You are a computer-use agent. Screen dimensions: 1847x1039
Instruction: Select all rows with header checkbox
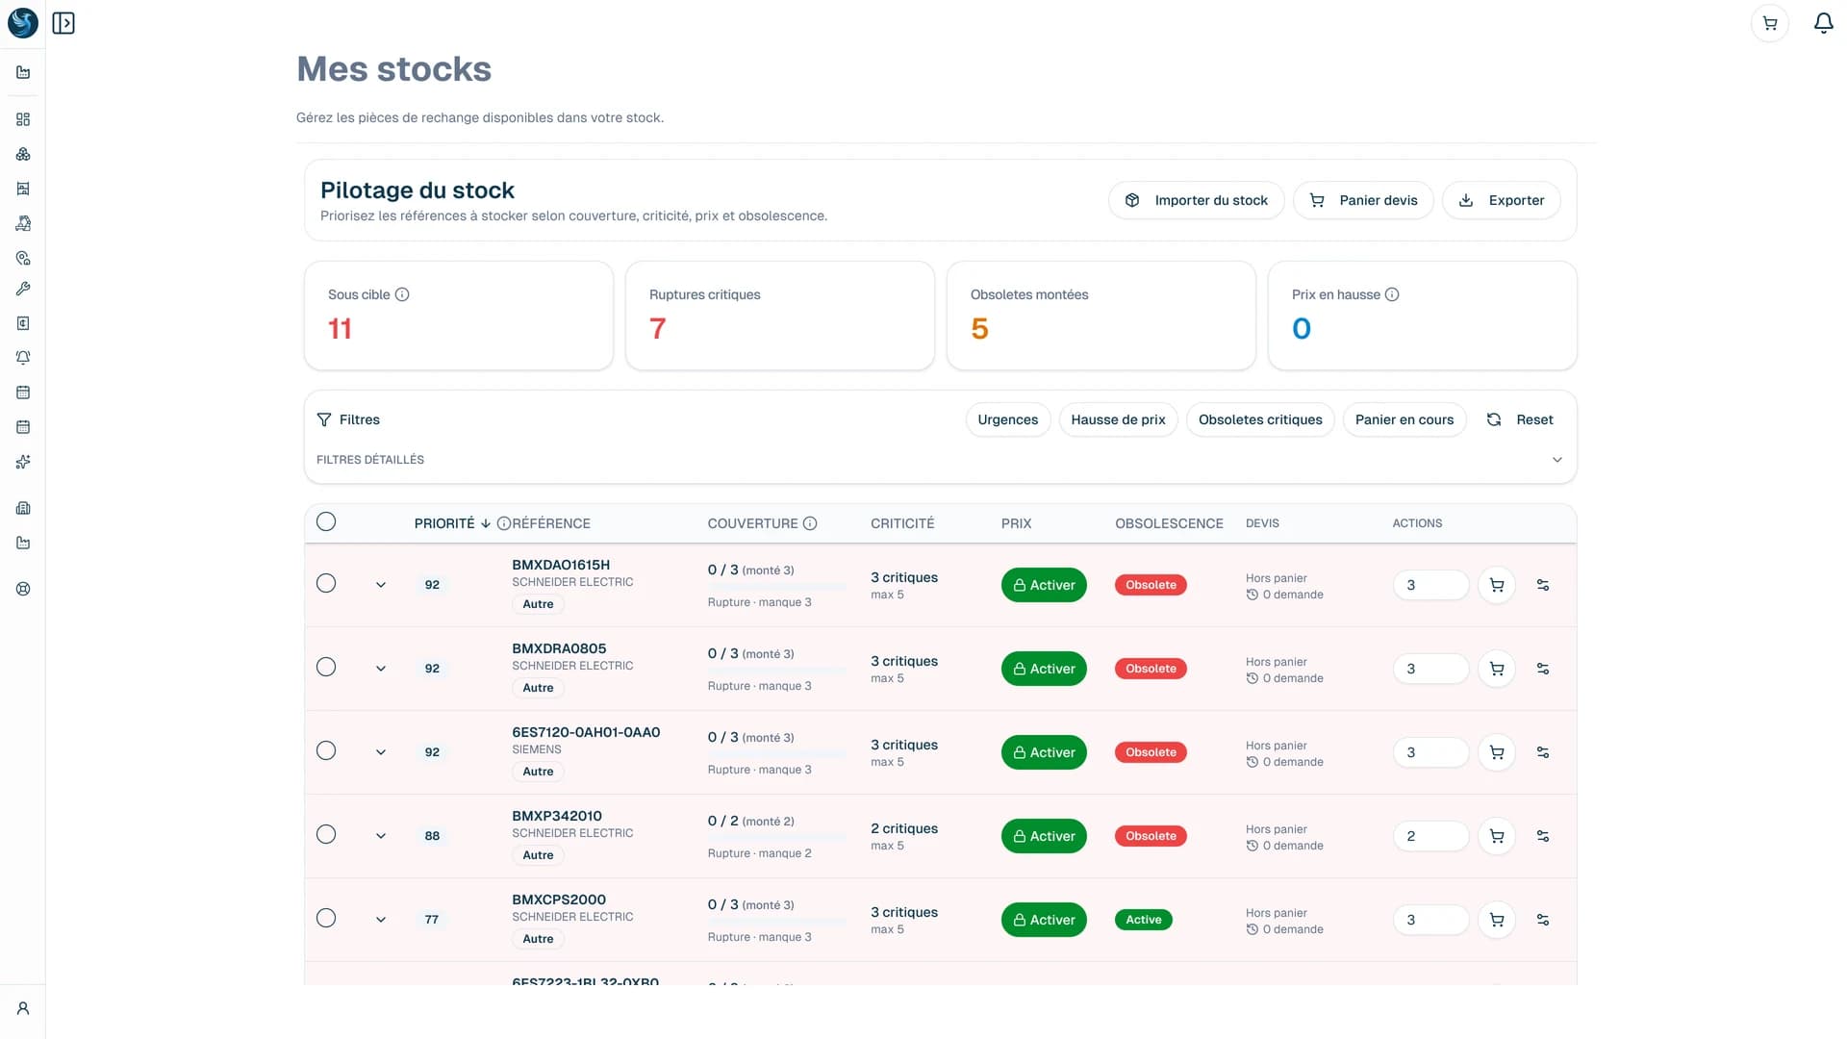coord(326,521)
